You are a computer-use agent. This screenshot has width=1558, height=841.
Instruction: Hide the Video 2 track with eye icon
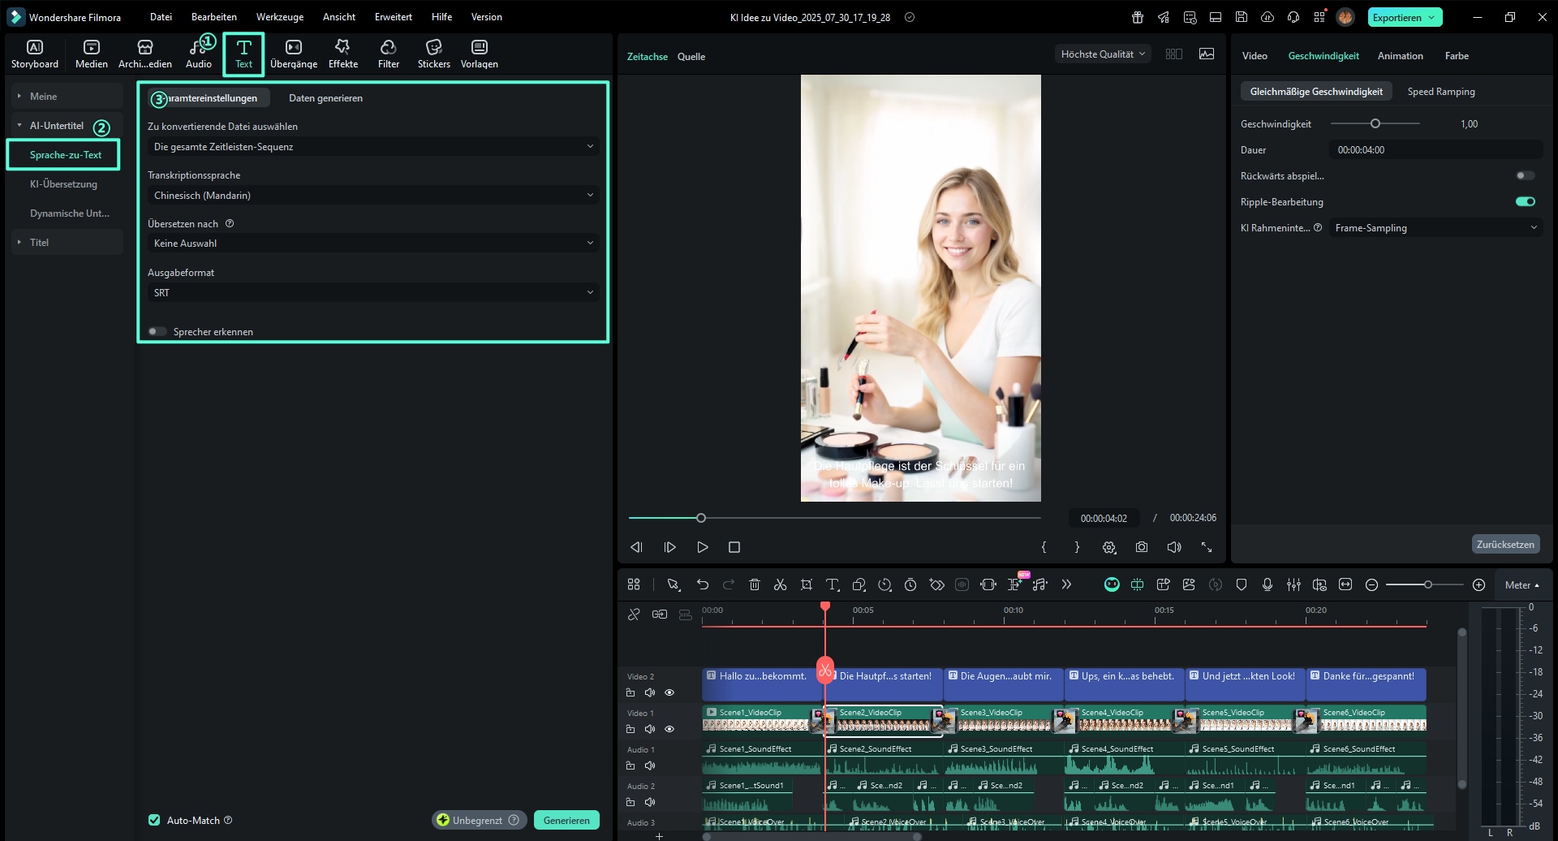[669, 692]
